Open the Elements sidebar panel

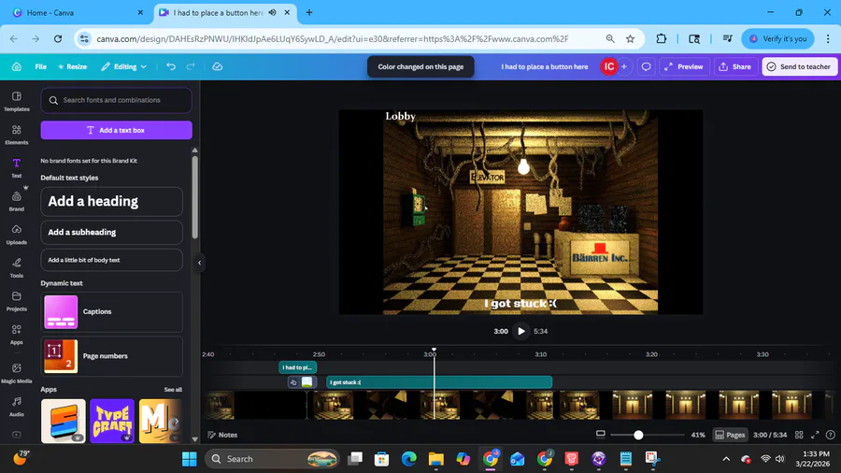click(x=17, y=135)
